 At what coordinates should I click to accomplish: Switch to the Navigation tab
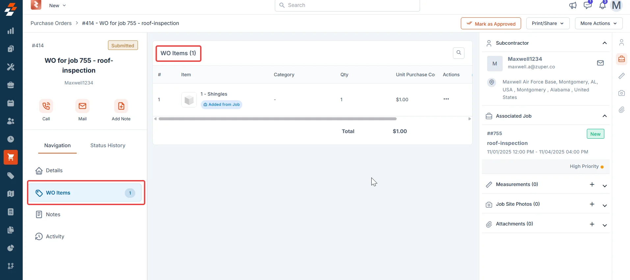tap(57, 145)
